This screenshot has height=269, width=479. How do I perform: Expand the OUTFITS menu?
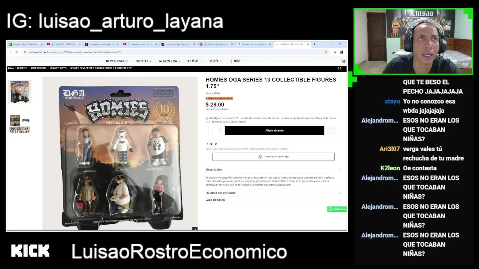point(143,61)
